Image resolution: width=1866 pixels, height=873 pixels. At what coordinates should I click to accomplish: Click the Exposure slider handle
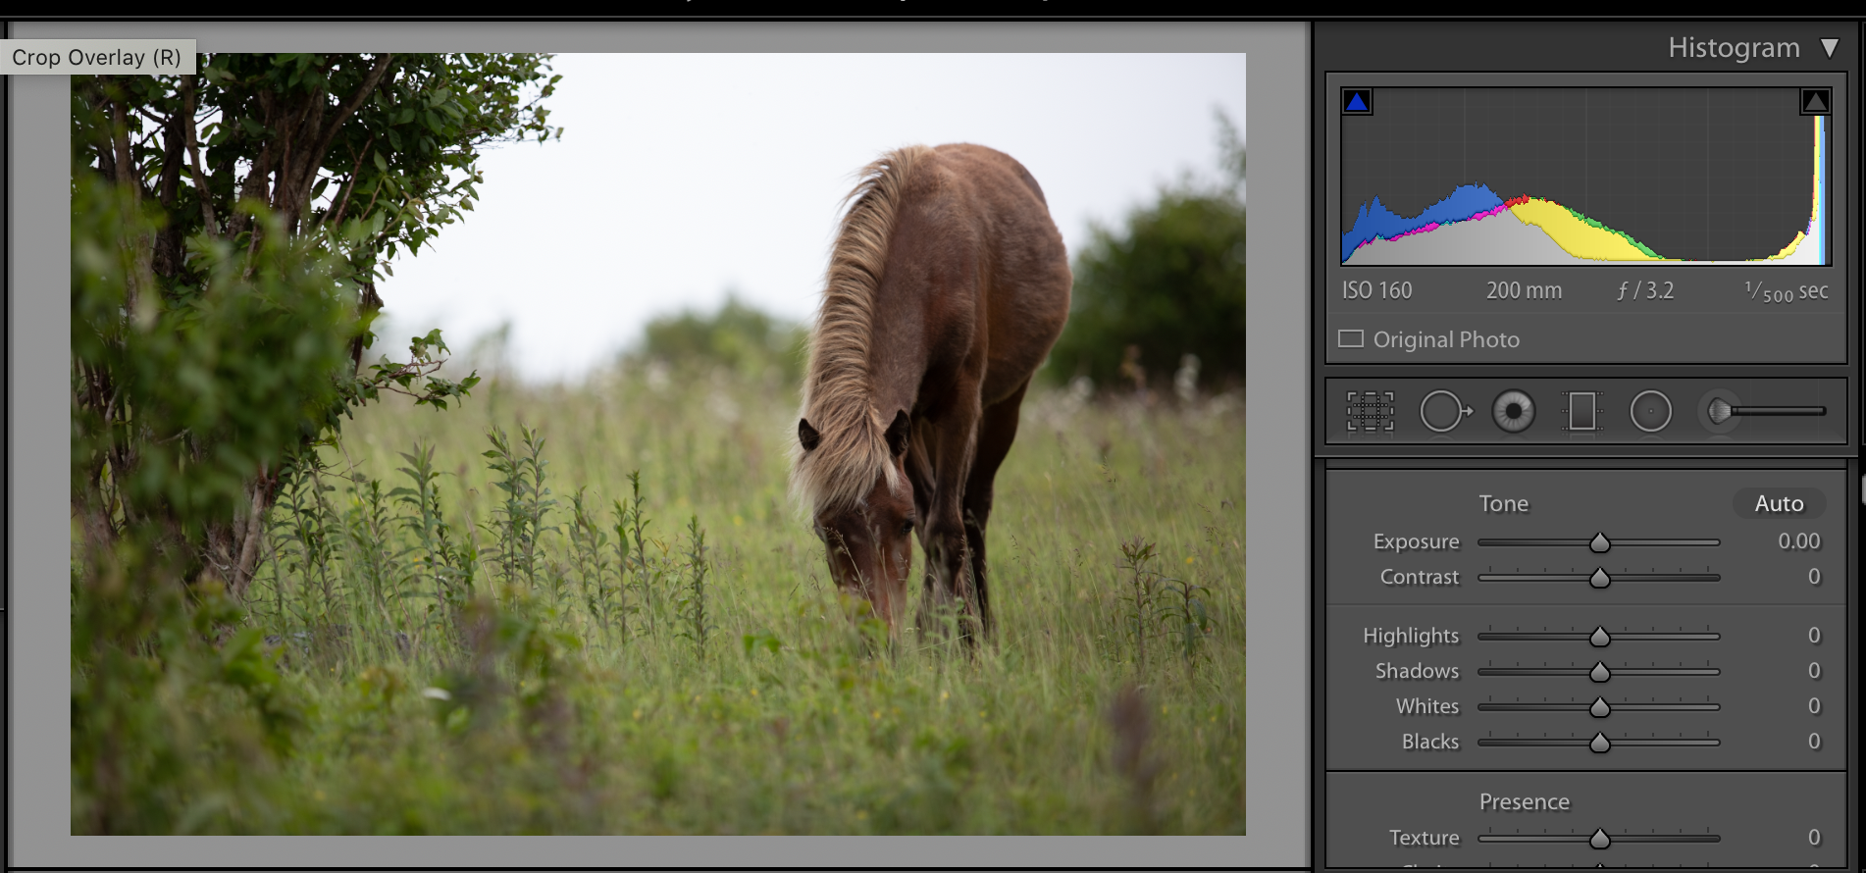[x=1600, y=542]
